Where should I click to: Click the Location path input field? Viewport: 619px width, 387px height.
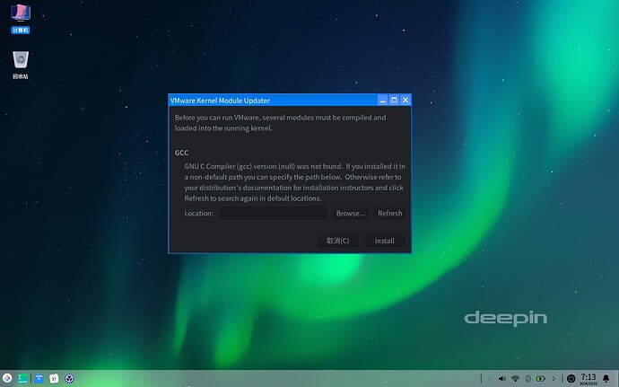(x=273, y=214)
